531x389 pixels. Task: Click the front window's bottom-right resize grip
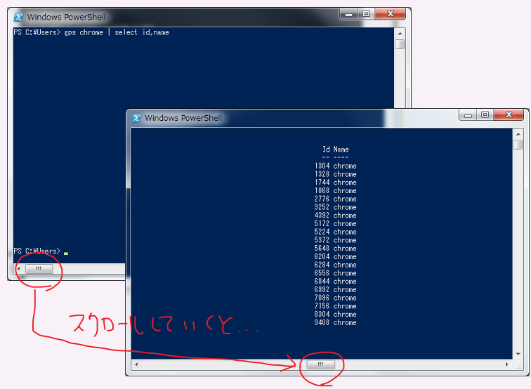[518, 365]
